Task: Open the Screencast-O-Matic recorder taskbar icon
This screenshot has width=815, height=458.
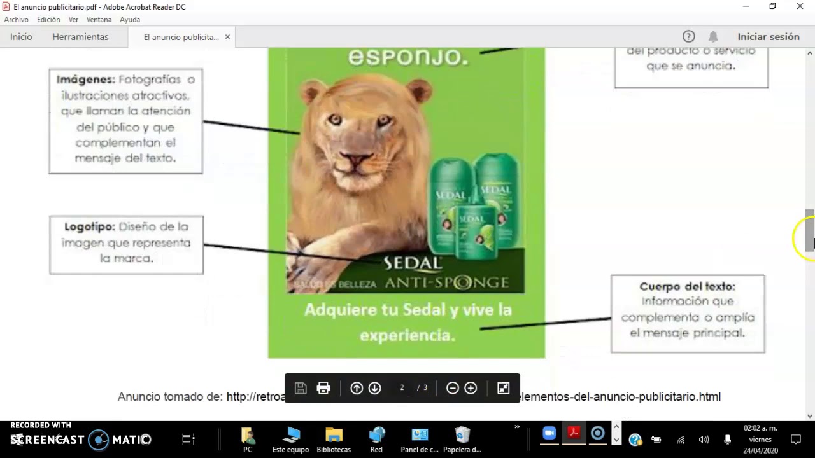Action: (598, 434)
